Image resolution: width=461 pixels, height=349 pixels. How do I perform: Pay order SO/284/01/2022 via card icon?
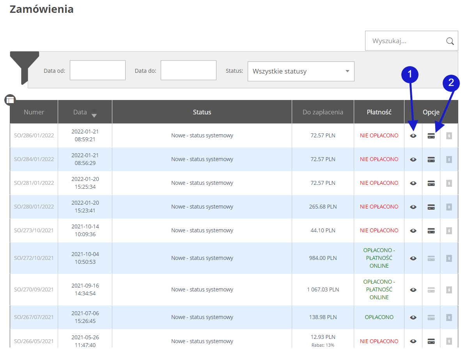431,160
